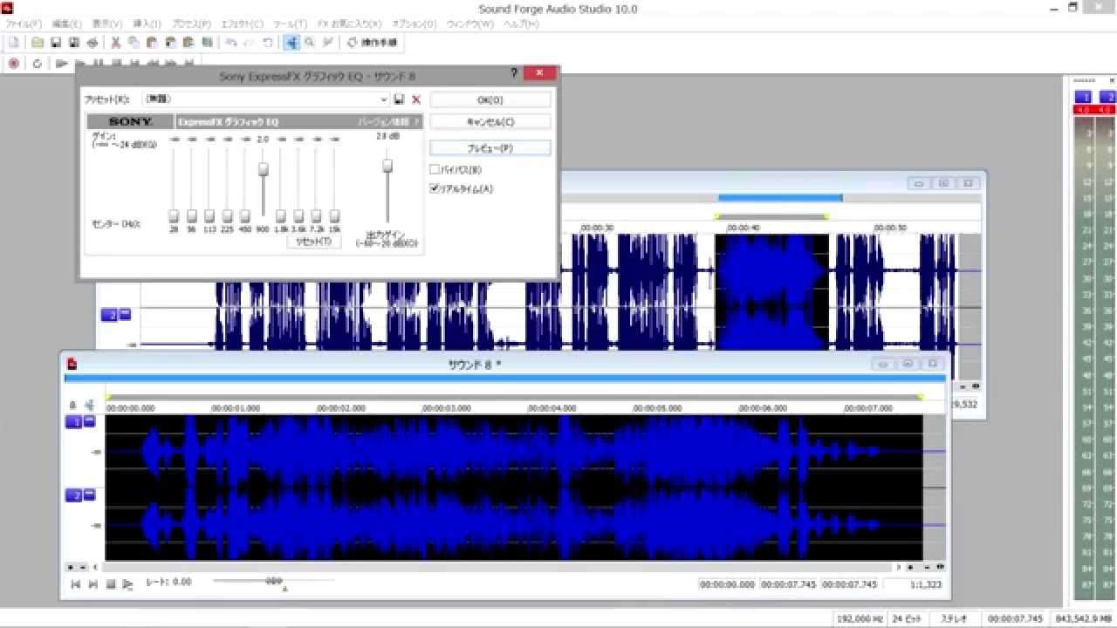The height and width of the screenshot is (628, 1117).
Task: Click channel 1 button in サウンド 8 window
Action: pyautogui.click(x=74, y=422)
